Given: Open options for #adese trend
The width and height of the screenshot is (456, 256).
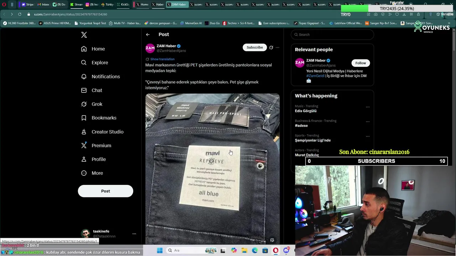Looking at the screenshot, I should tap(368, 122).
